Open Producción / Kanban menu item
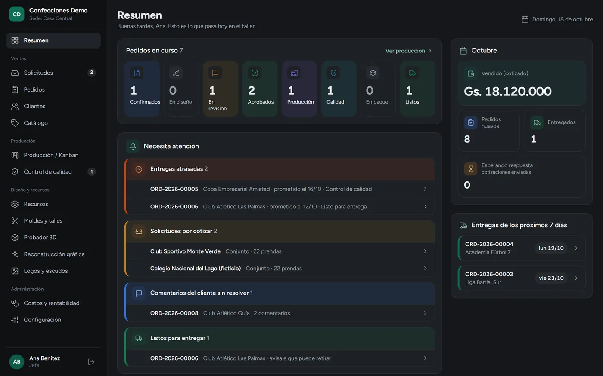Screen dimensions: 603x376 click(x=53, y=155)
